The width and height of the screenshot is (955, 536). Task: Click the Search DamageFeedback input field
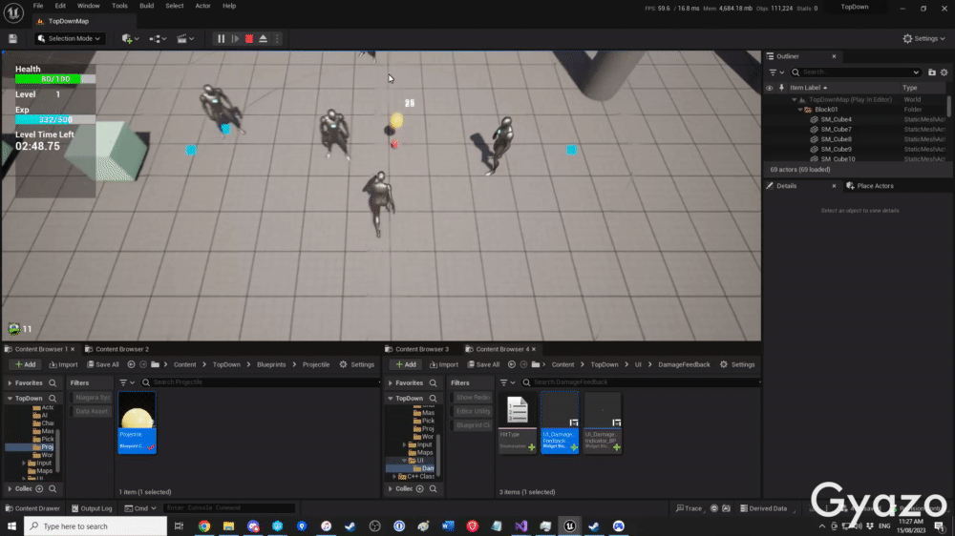click(x=640, y=382)
